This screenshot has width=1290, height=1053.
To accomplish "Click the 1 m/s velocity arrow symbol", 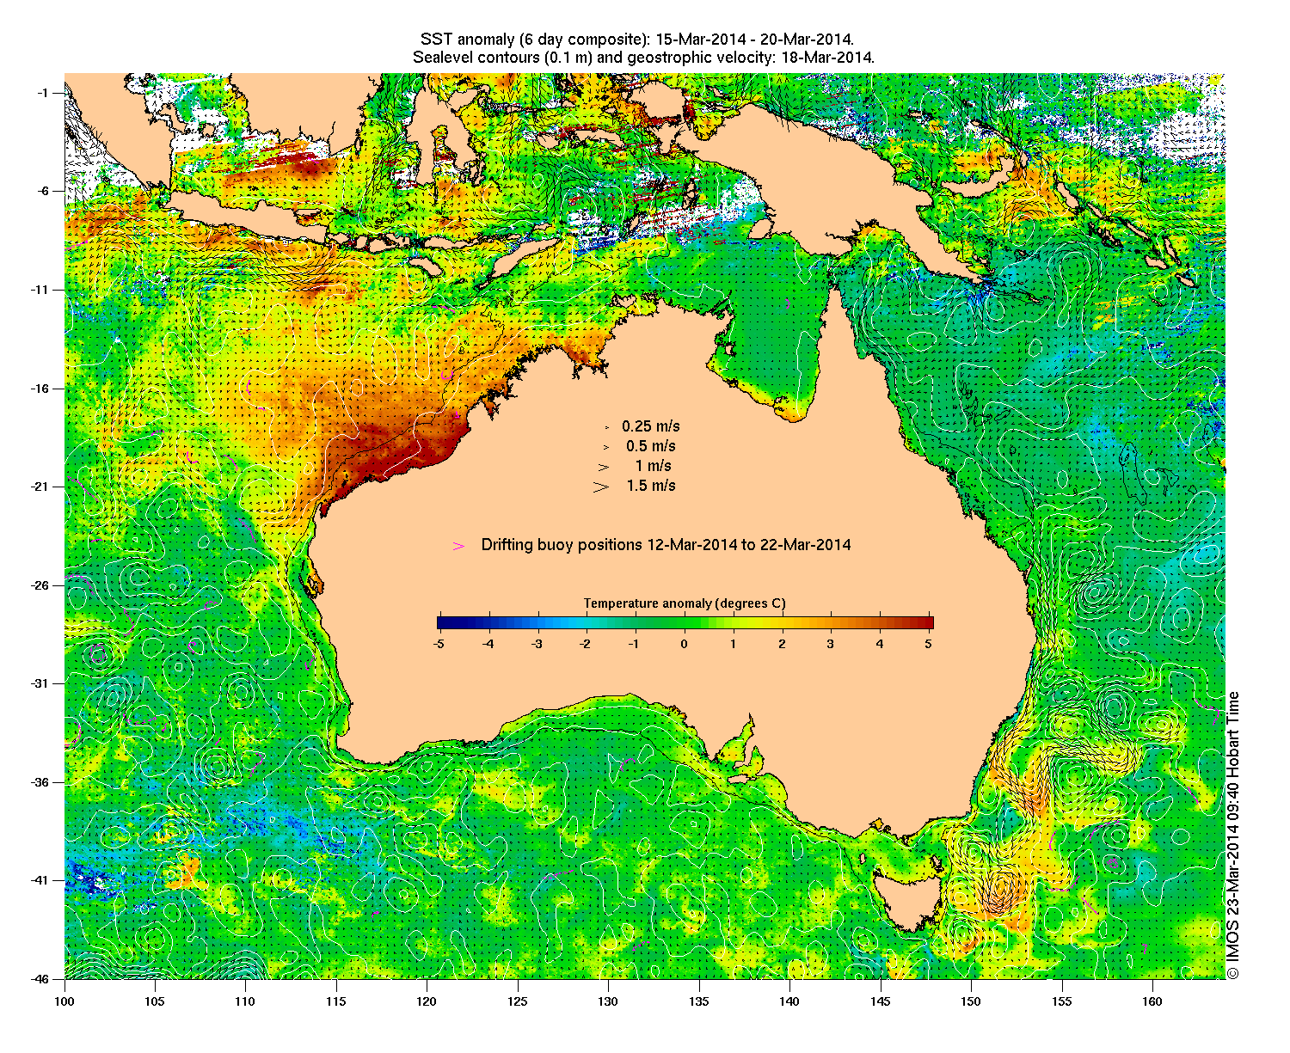I will (x=604, y=467).
